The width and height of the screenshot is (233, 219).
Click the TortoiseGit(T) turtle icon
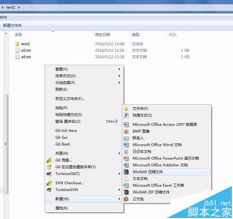tap(49, 174)
